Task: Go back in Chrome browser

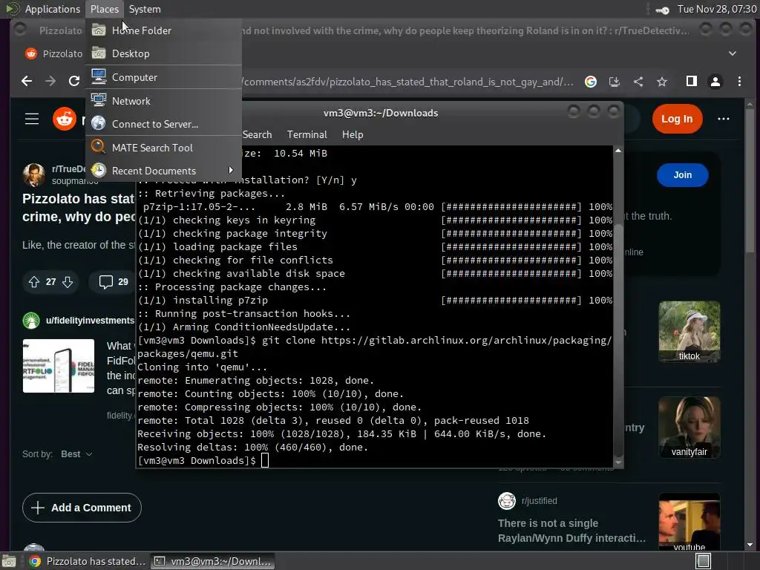Action: point(27,82)
